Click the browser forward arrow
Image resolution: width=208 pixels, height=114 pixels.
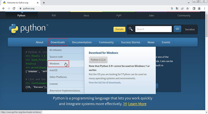coord(9,9)
